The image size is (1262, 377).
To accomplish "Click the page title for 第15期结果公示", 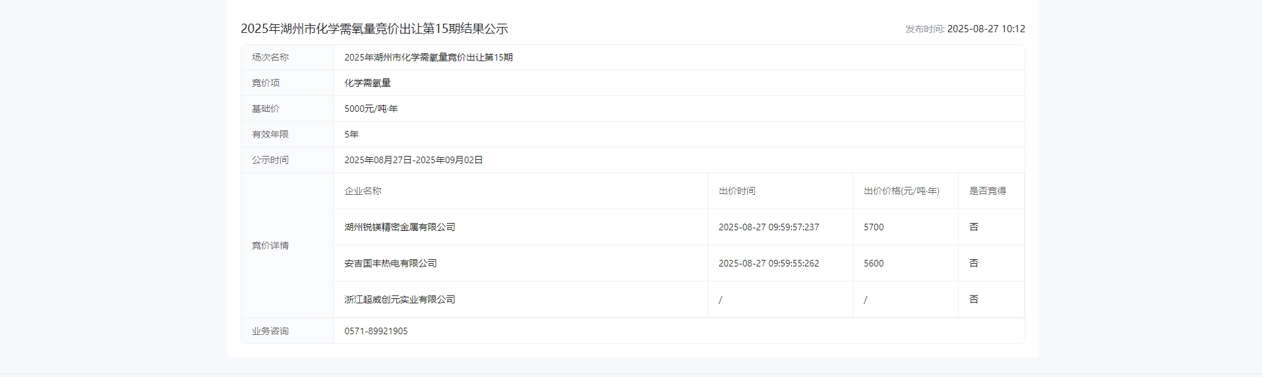I will [374, 29].
